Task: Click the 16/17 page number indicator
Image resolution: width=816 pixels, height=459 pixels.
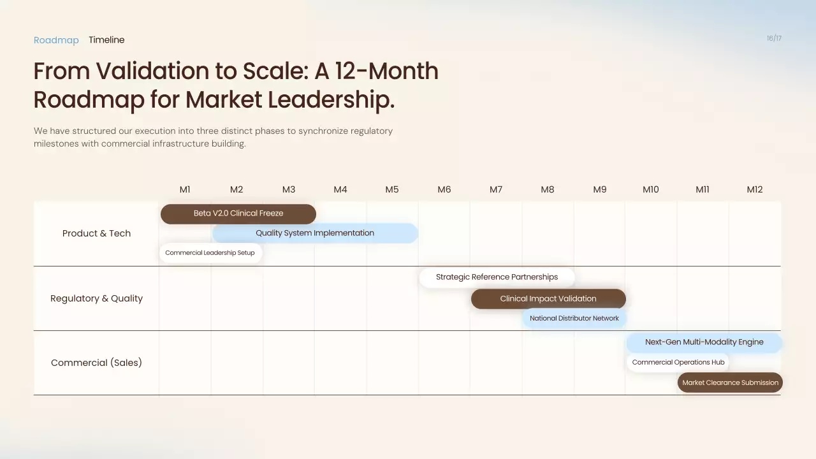Action: pyautogui.click(x=774, y=38)
